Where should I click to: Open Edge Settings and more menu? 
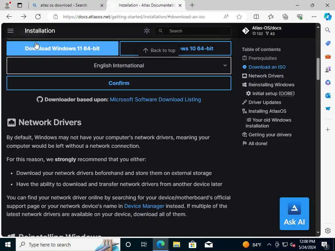(314, 17)
